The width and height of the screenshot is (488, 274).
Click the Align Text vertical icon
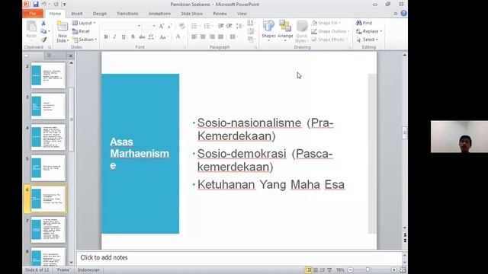coord(251,31)
